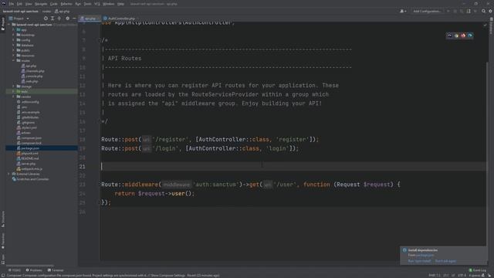Open the File menu
This screenshot has height=278, width=494.
tap(12, 4)
